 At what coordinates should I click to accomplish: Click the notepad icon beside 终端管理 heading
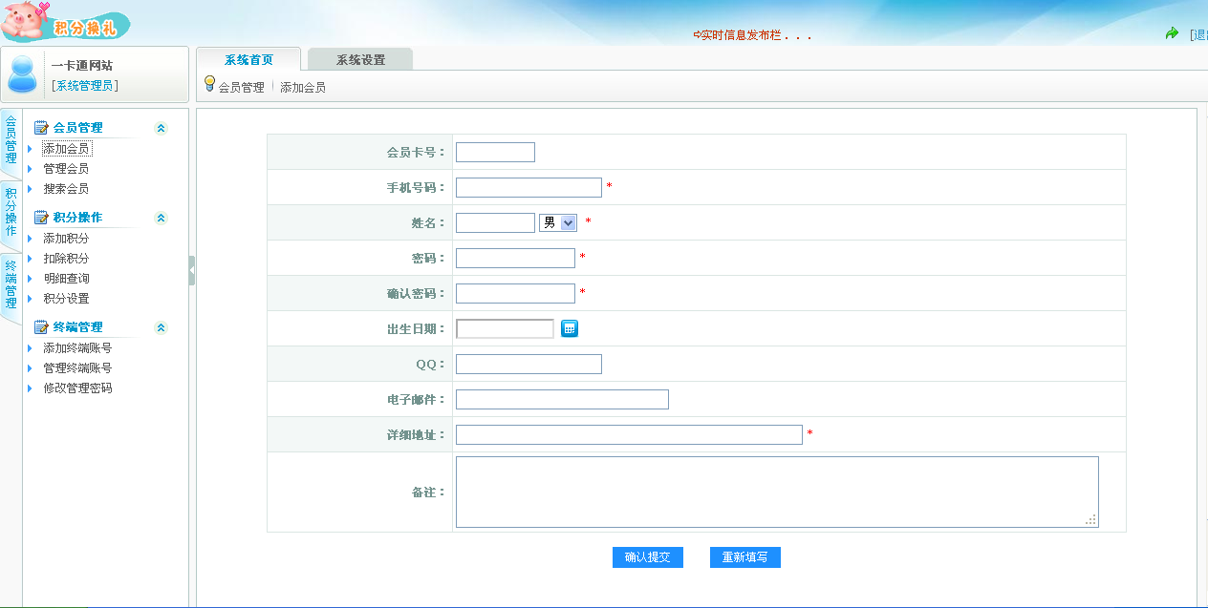41,326
